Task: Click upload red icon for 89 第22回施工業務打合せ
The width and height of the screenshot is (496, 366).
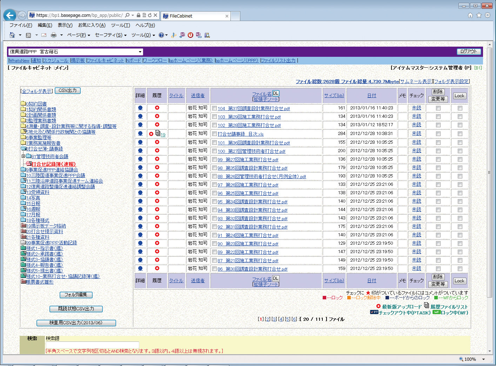Action: pyautogui.click(x=157, y=251)
